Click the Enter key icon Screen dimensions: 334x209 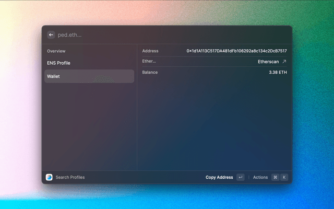pyautogui.click(x=240, y=177)
